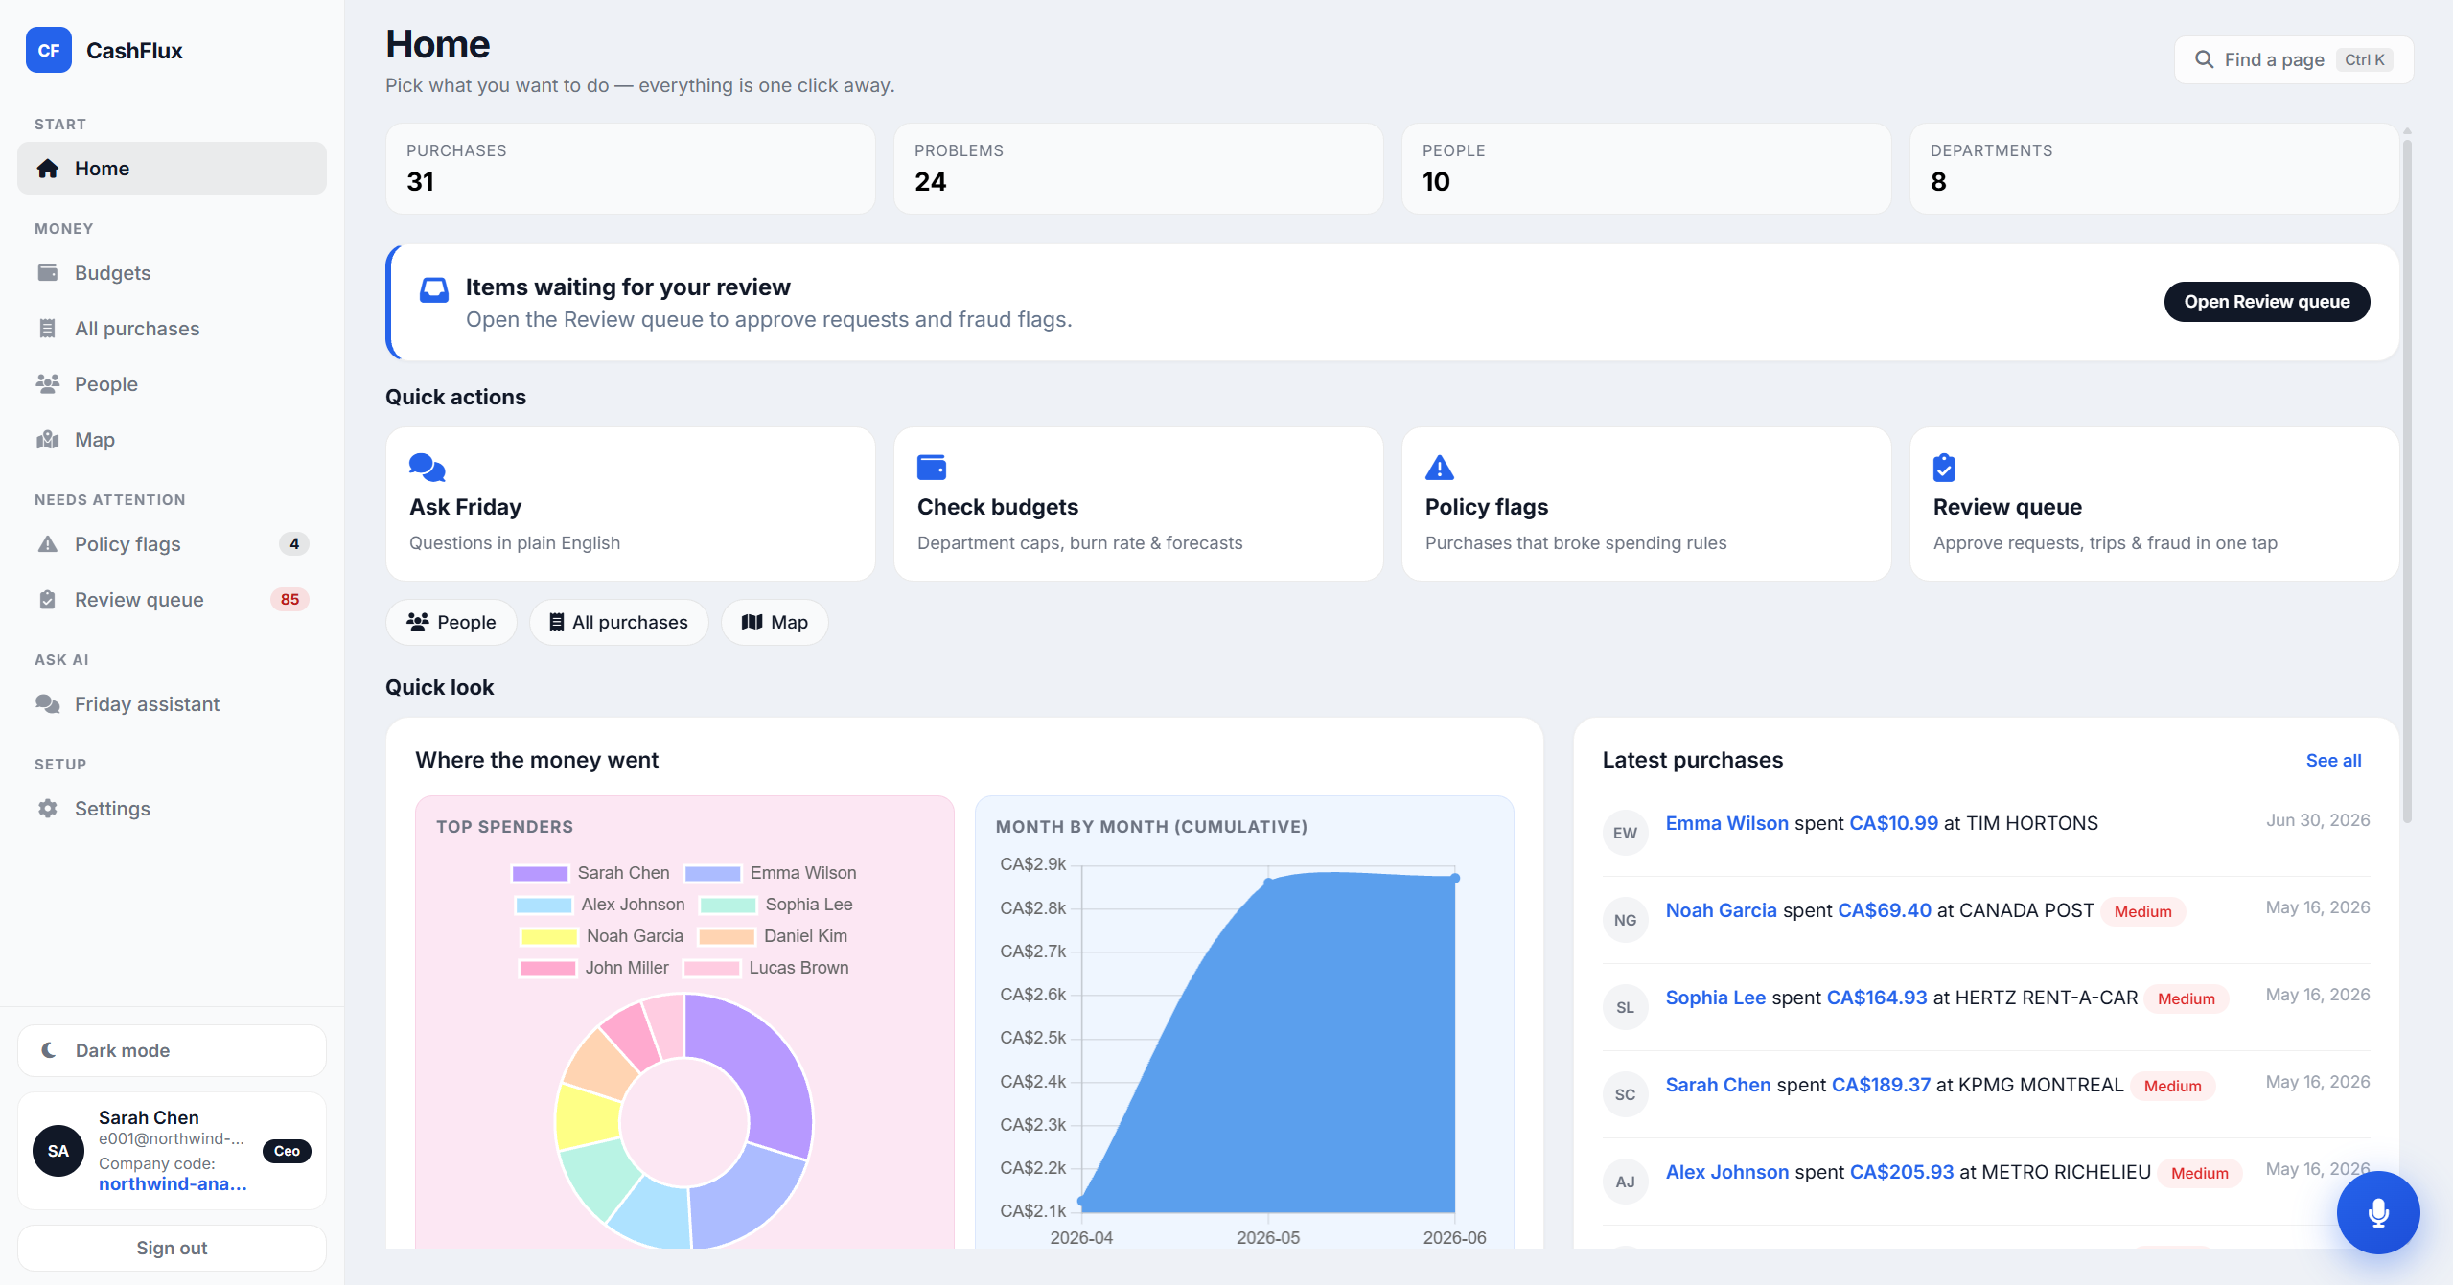Screen dimensions: 2453x1285
Task: Click the CA$69.40 amount link
Action: point(1884,910)
